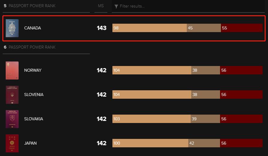Open the JAPAN country entry
The image size is (268, 156).
coord(30,143)
